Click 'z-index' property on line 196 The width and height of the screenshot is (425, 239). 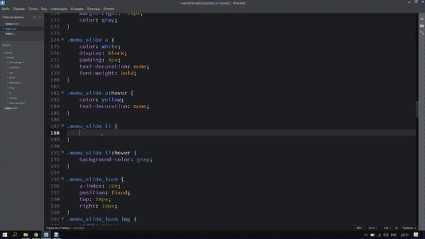point(90,186)
